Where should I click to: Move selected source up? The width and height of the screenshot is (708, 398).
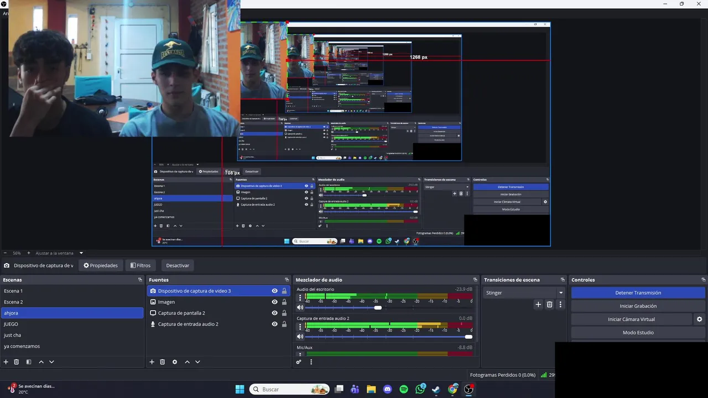[x=187, y=362]
